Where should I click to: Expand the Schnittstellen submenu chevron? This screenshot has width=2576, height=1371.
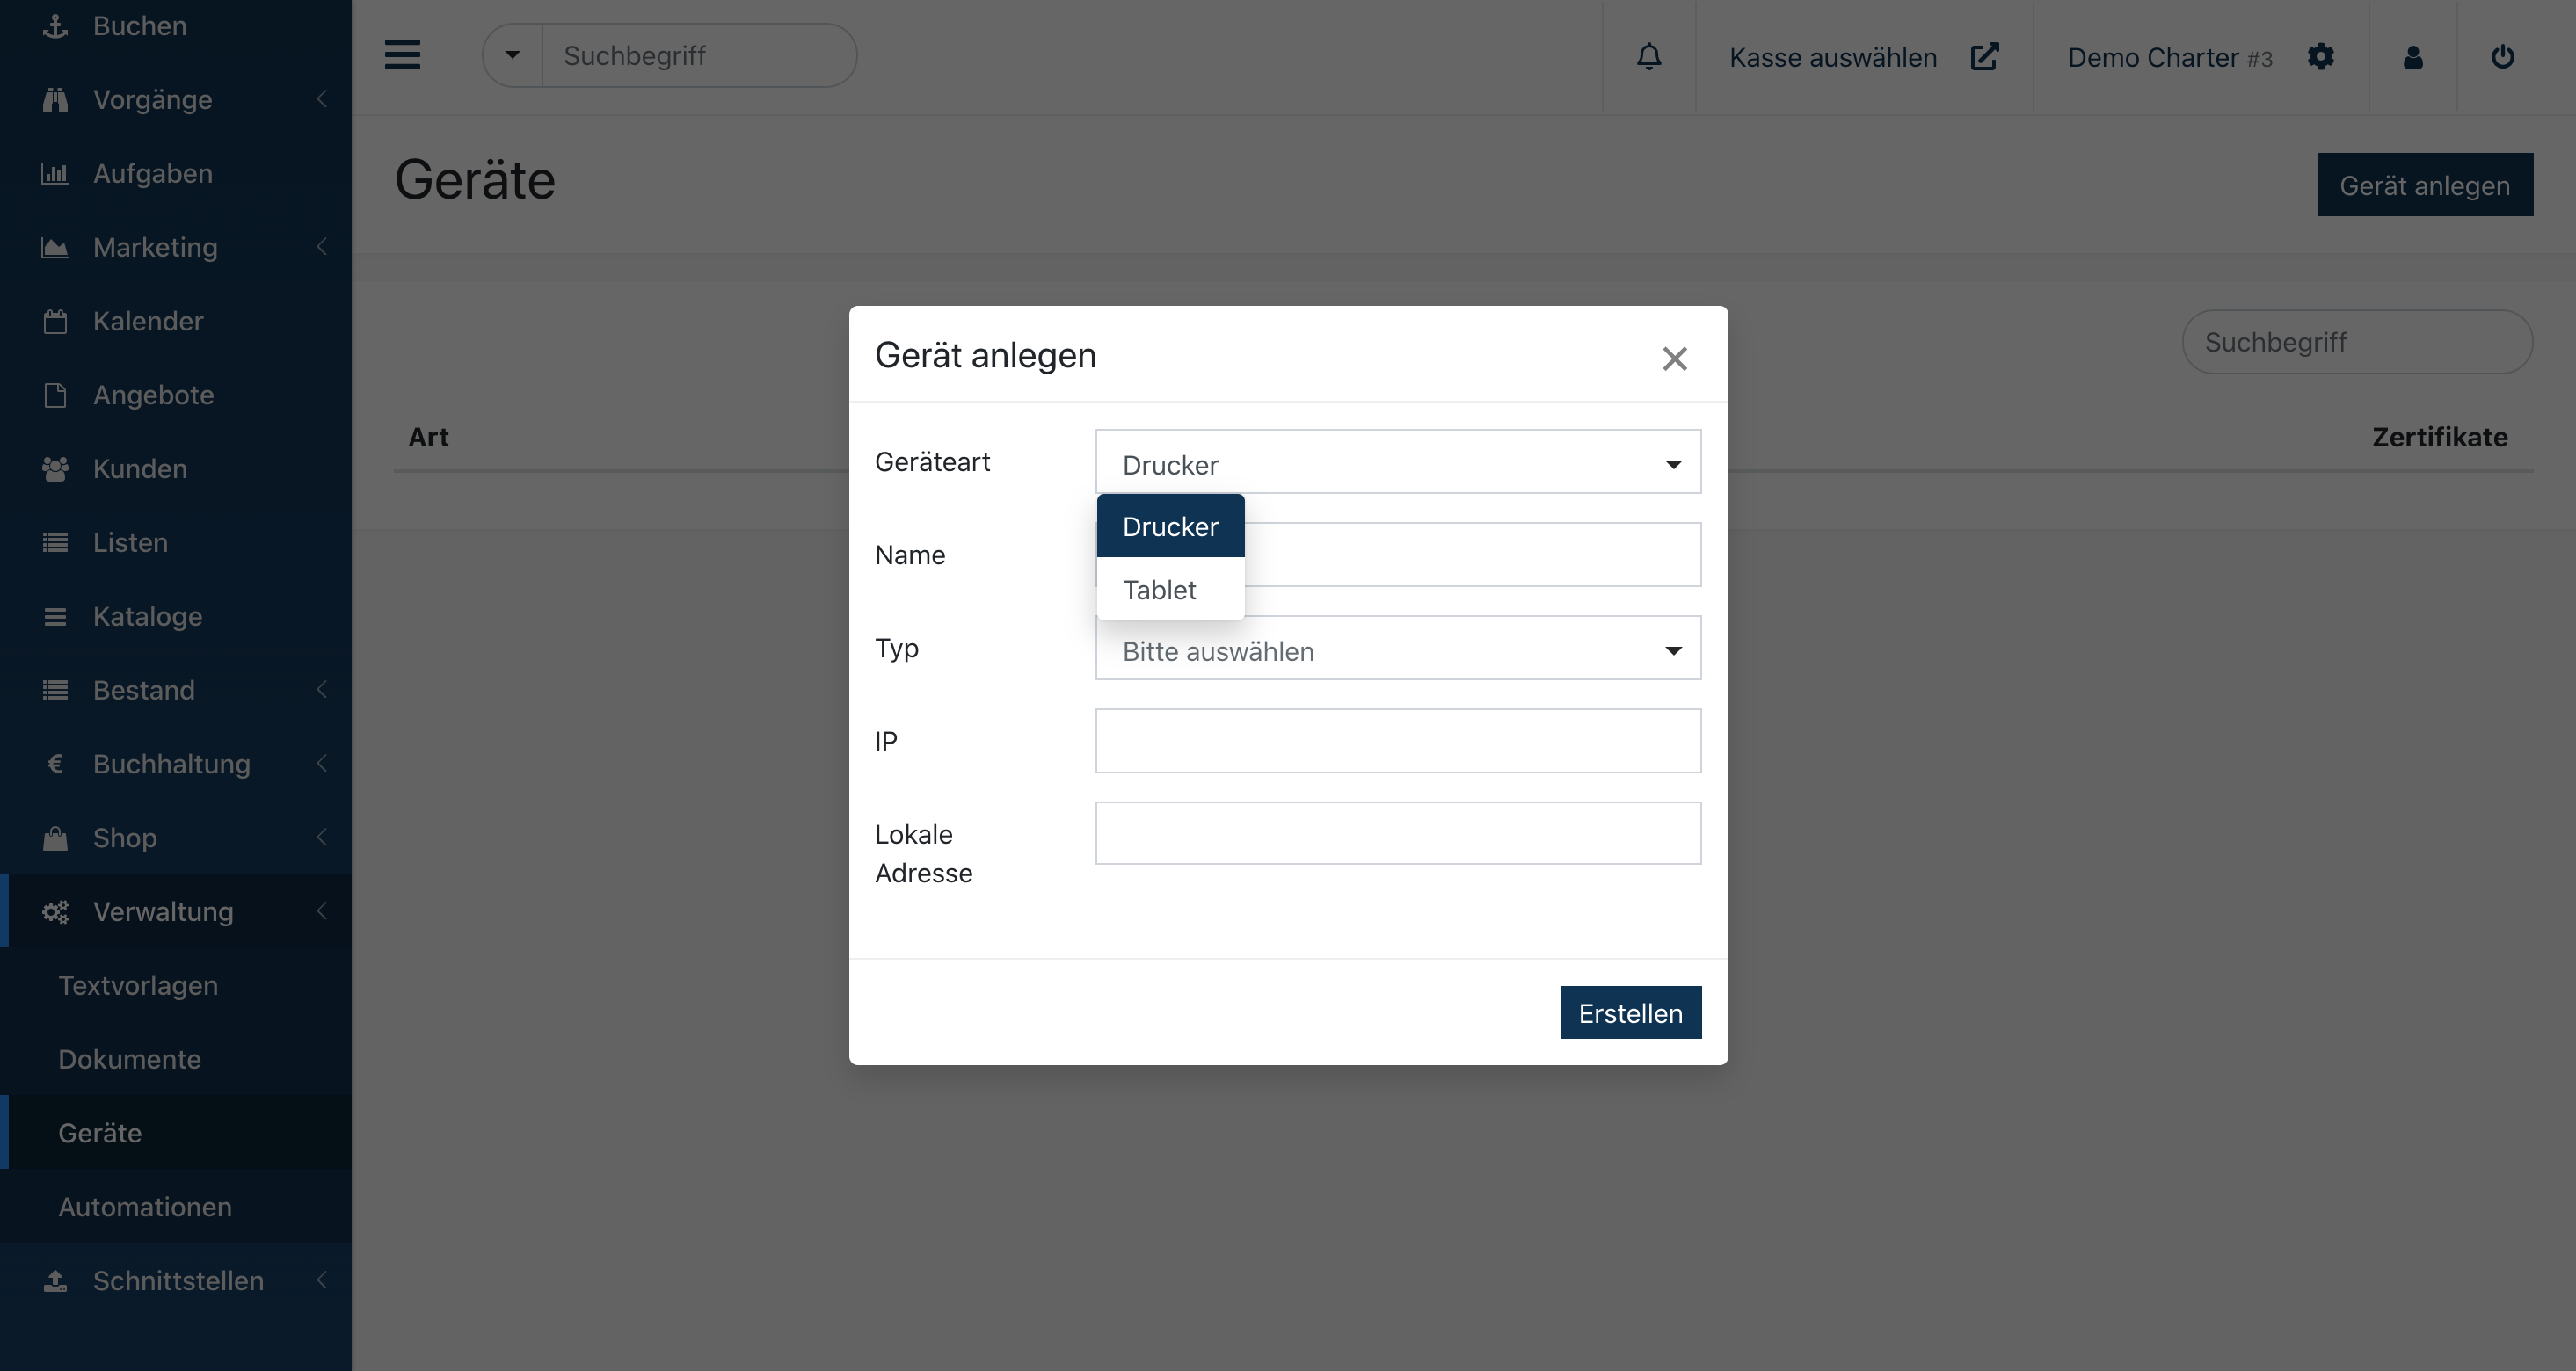click(321, 1281)
